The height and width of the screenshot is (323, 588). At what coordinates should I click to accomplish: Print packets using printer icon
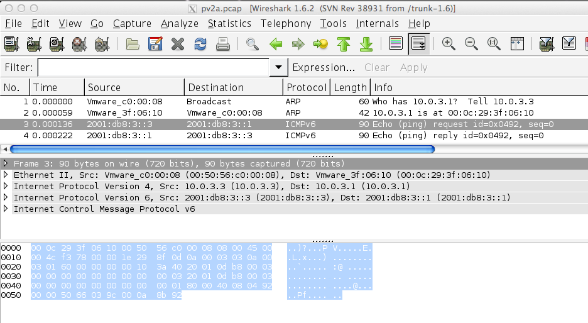[223, 44]
